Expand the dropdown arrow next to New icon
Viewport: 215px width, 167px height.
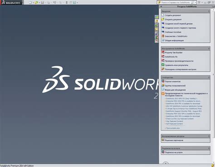click(33, 3)
